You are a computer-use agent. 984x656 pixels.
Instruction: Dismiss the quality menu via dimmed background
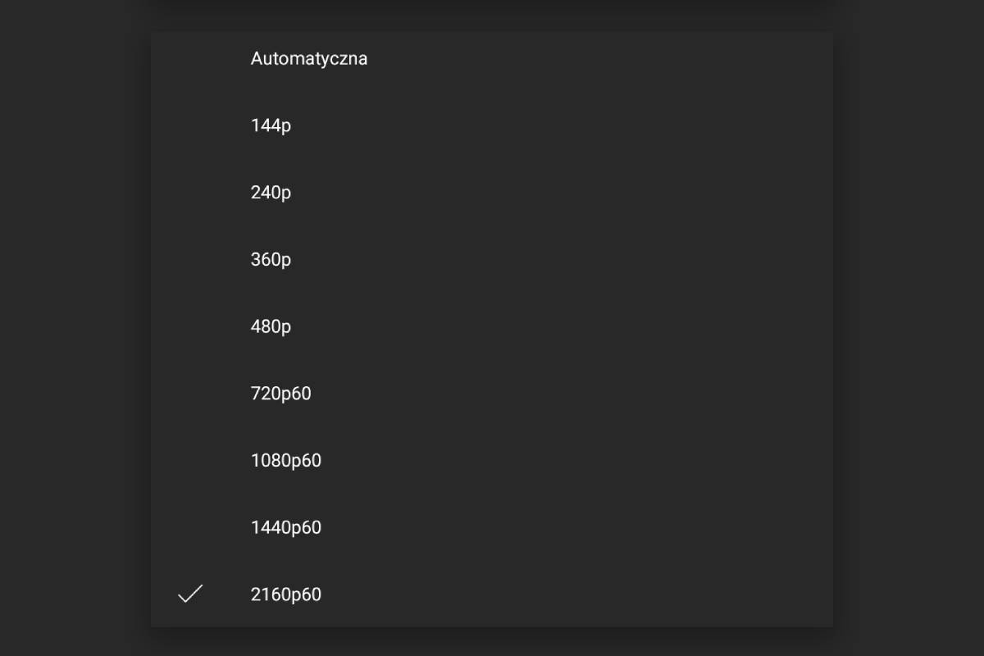point(74,328)
